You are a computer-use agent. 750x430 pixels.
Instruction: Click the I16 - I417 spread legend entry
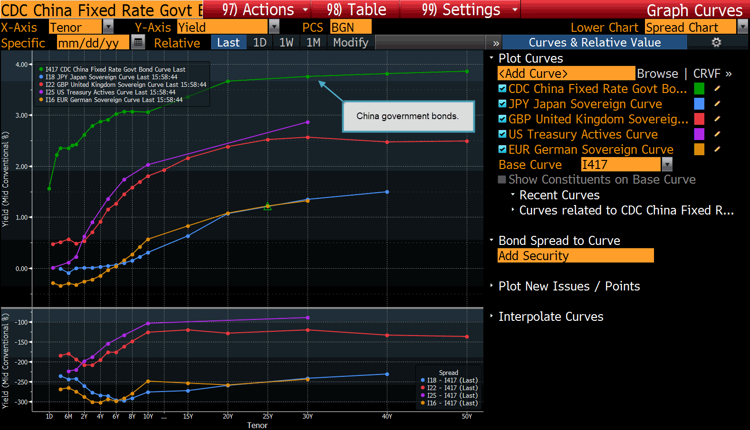click(449, 403)
